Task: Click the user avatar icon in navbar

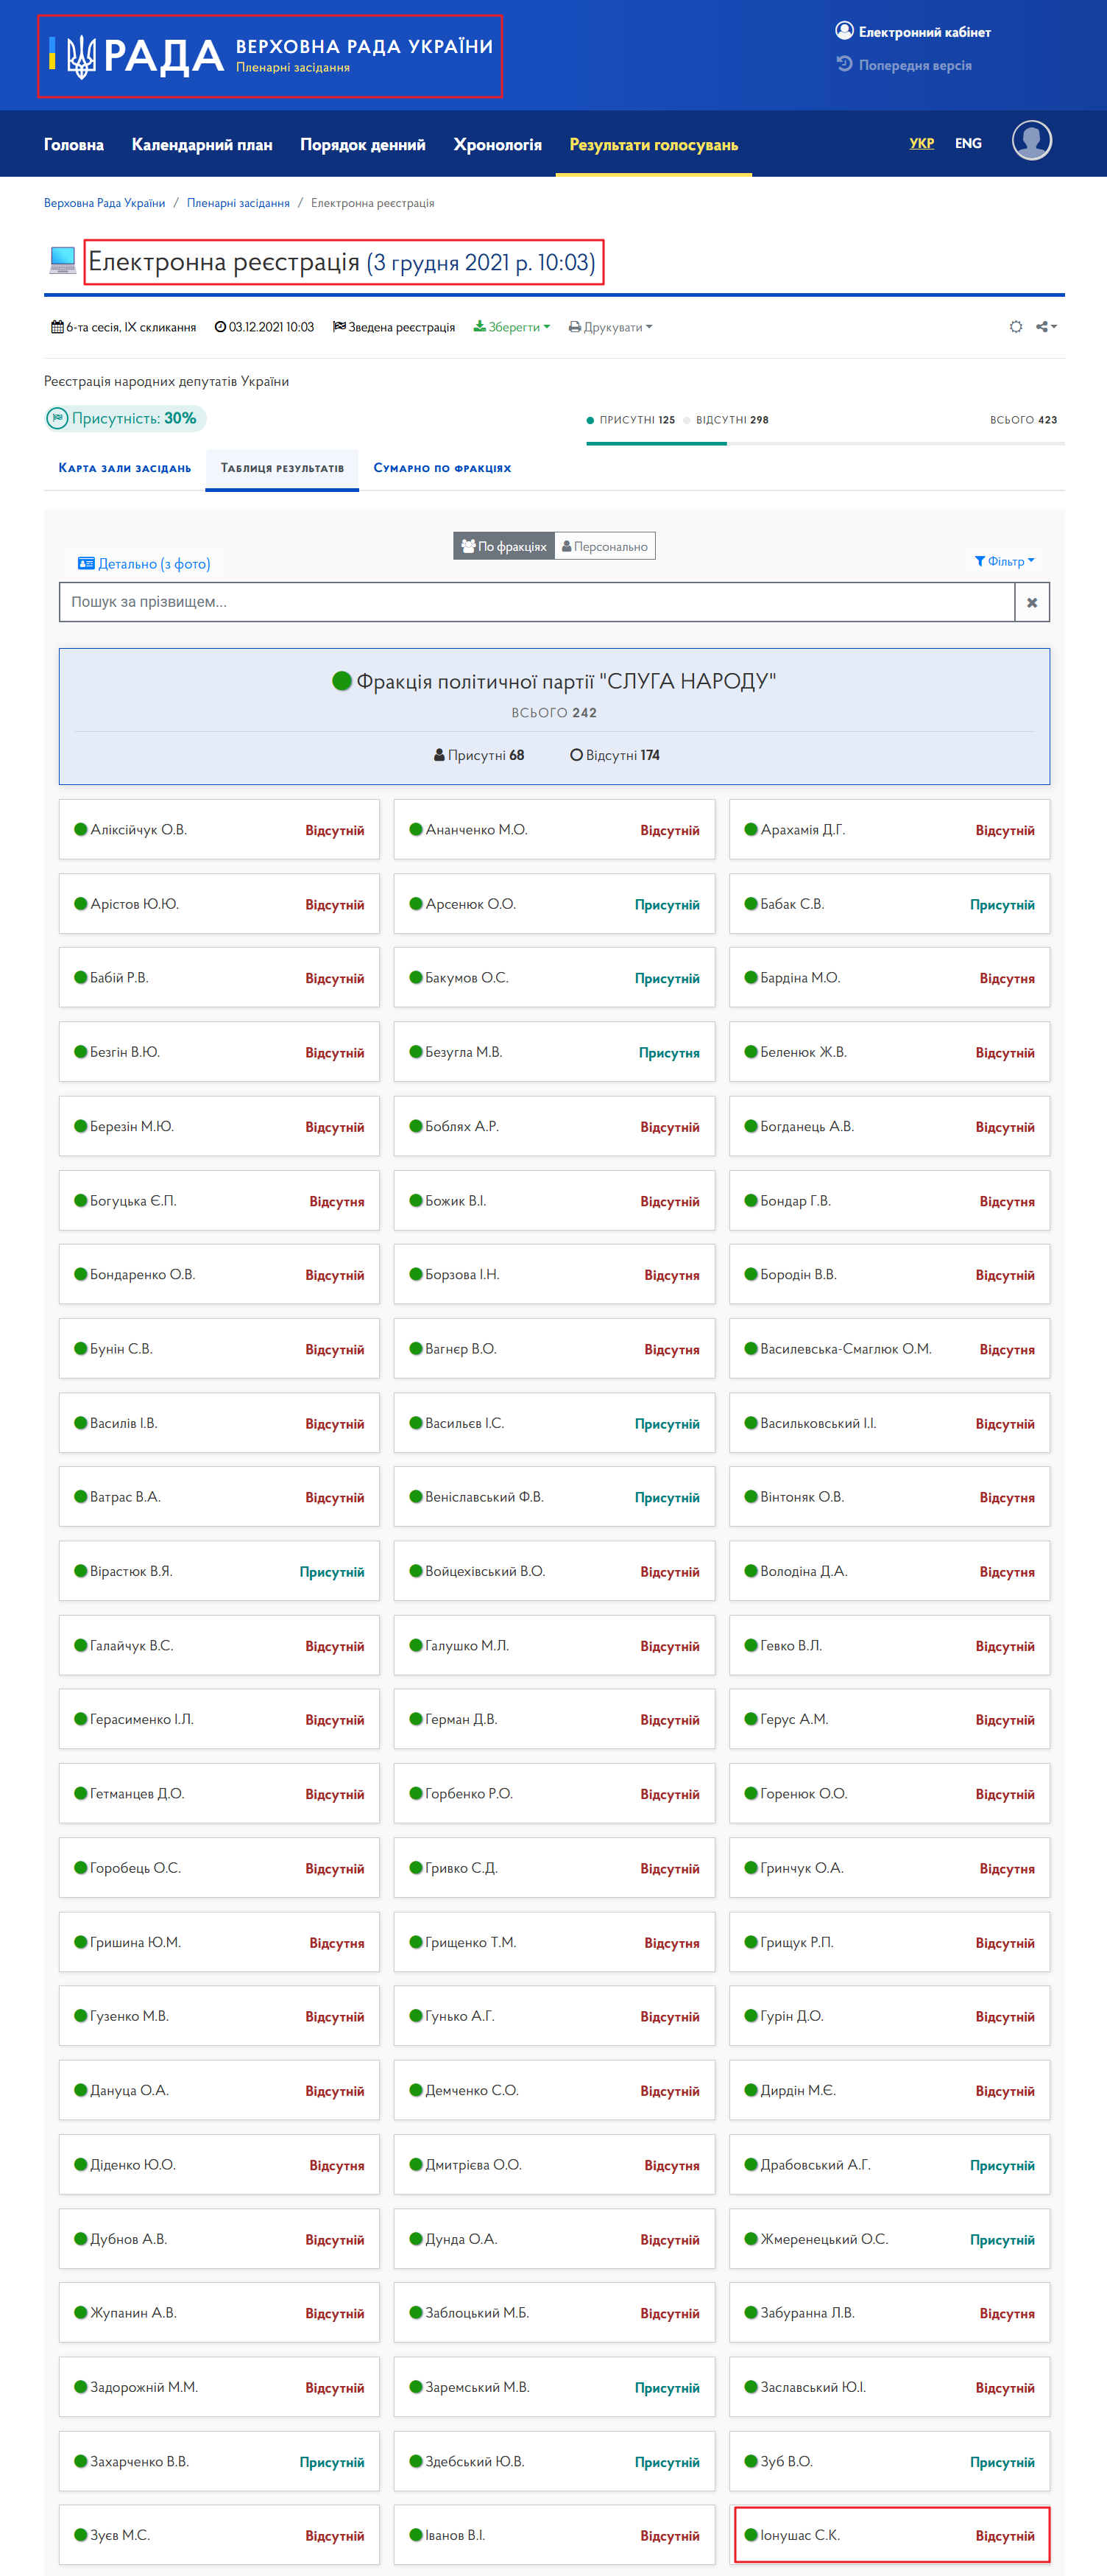Action: coord(1031,141)
